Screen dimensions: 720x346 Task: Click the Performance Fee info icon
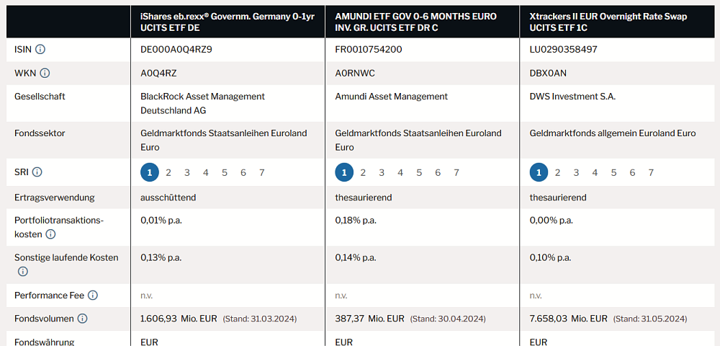coord(93,296)
